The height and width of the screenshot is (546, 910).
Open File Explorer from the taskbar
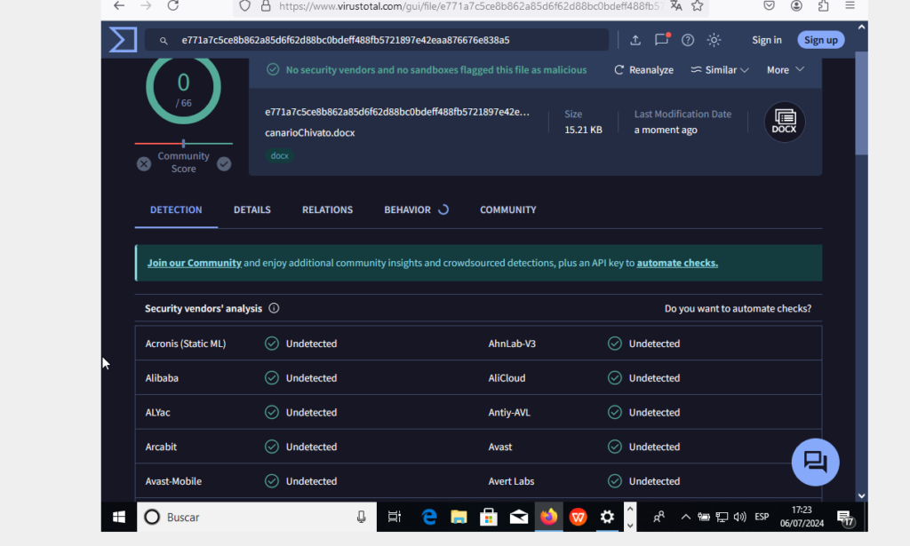click(x=459, y=517)
